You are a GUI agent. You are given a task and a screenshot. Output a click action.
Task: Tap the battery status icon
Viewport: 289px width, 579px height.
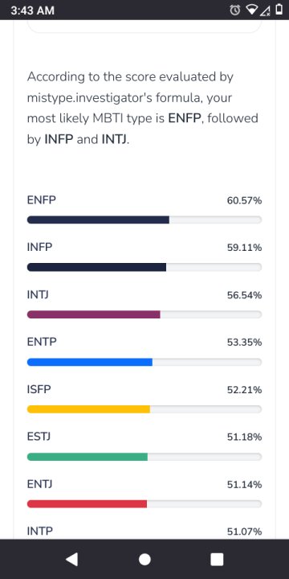(x=279, y=10)
